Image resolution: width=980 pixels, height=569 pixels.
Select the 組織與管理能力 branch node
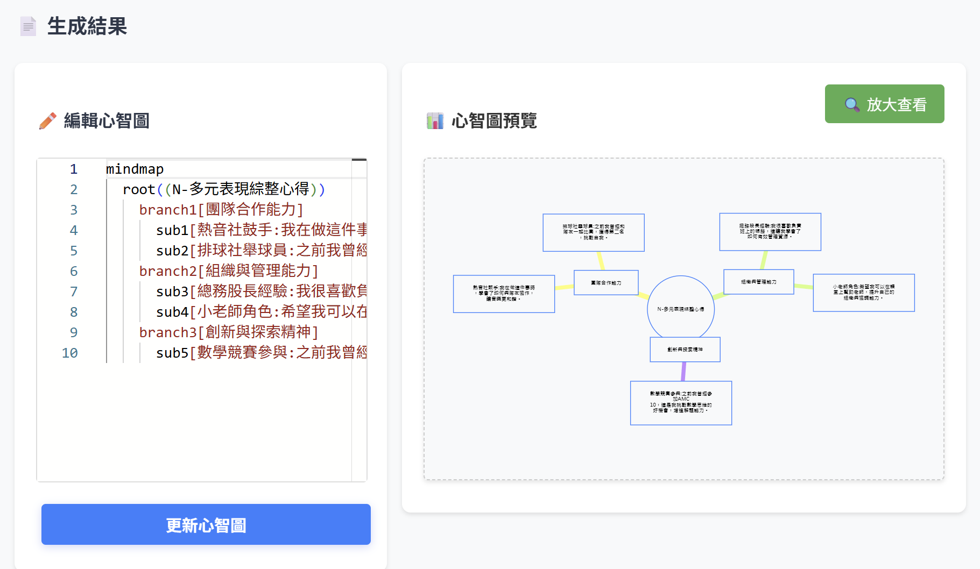(758, 281)
